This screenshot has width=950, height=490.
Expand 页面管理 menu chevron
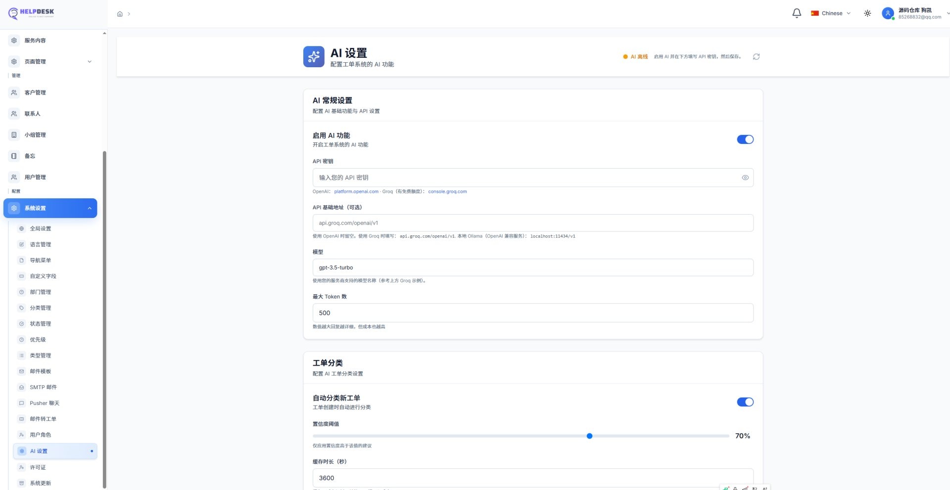tap(90, 62)
